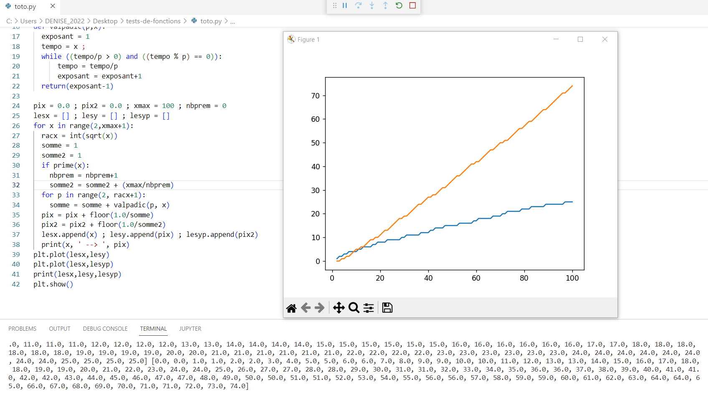This screenshot has height=397, width=708.
Task: Switch to the OUTPUT panel tab
Action: 60,329
